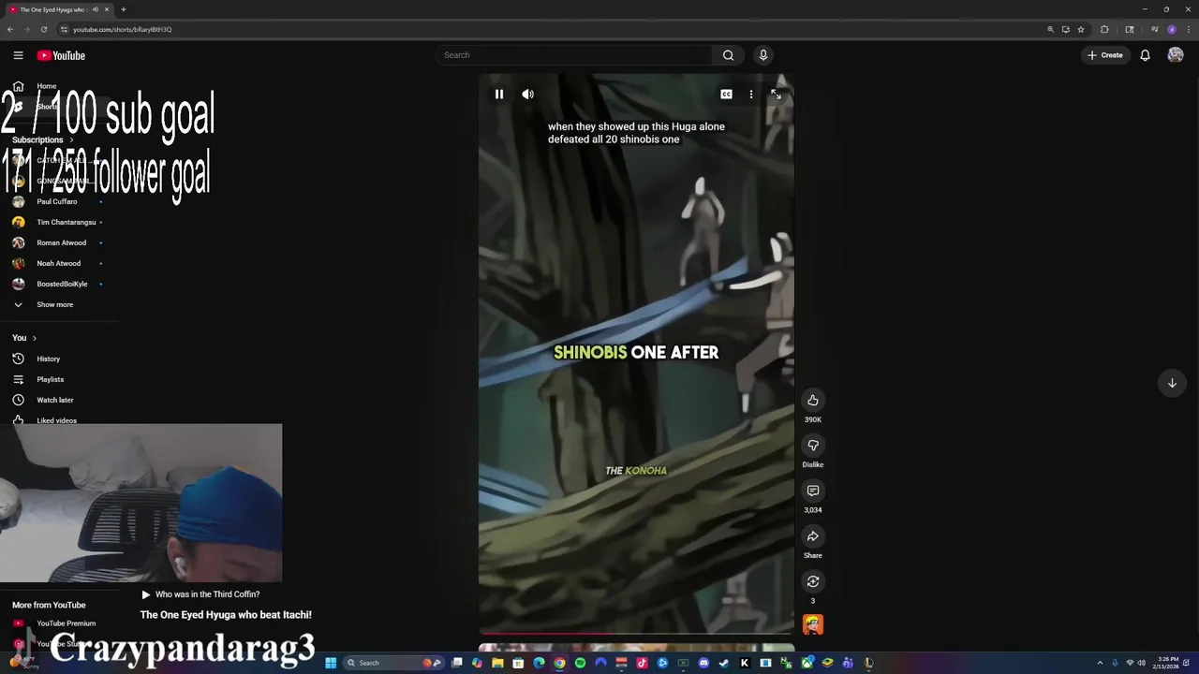Open the YouTube hamburger guide menu
This screenshot has height=674, width=1199.
[18, 55]
